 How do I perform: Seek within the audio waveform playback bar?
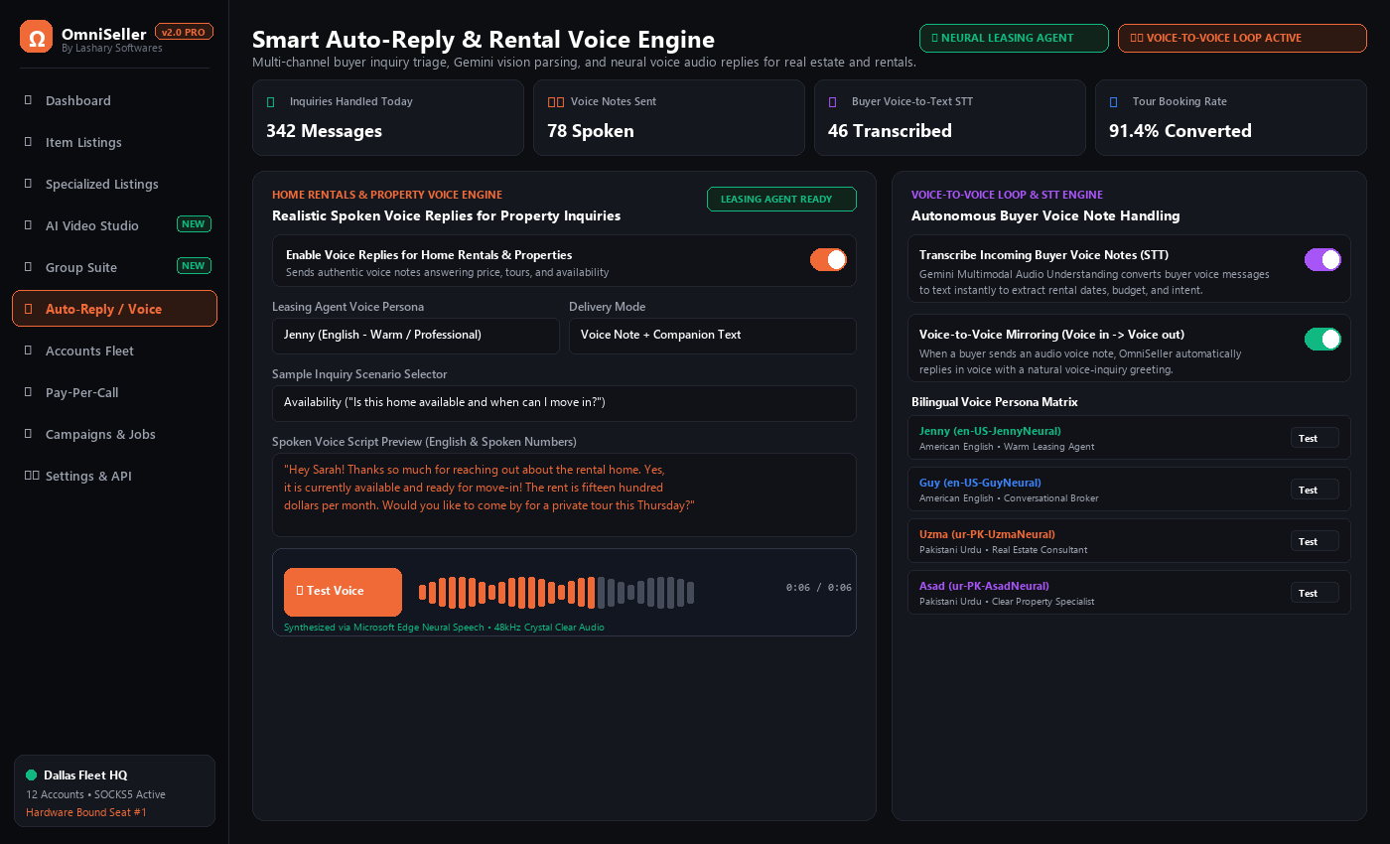(x=556, y=593)
